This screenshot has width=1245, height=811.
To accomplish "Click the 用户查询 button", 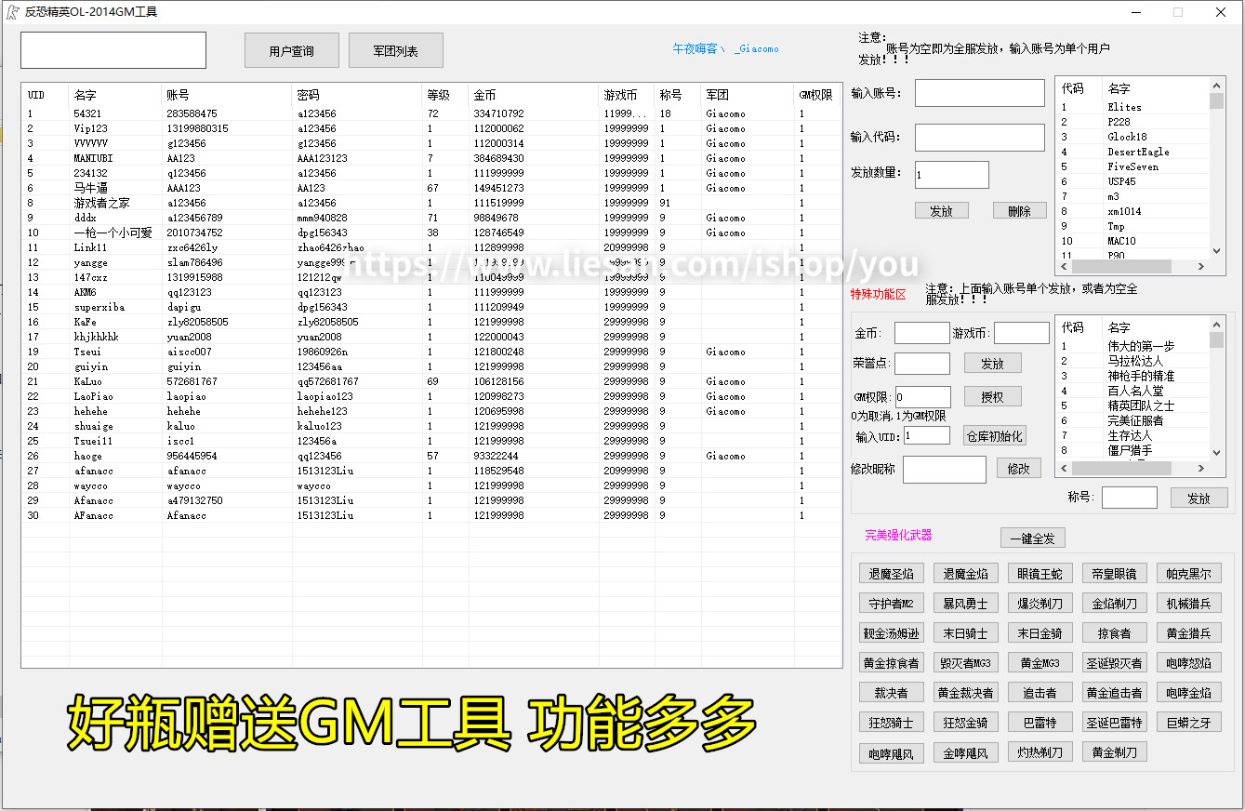I will [291, 50].
